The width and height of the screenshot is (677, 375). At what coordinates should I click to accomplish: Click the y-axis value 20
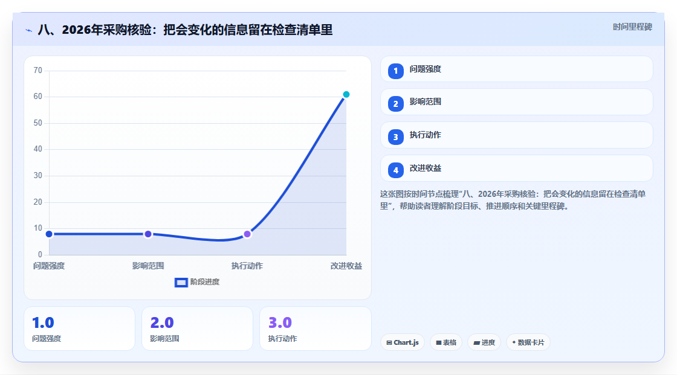(38, 202)
